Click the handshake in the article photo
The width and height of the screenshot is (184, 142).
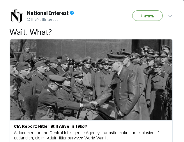tap(93, 104)
